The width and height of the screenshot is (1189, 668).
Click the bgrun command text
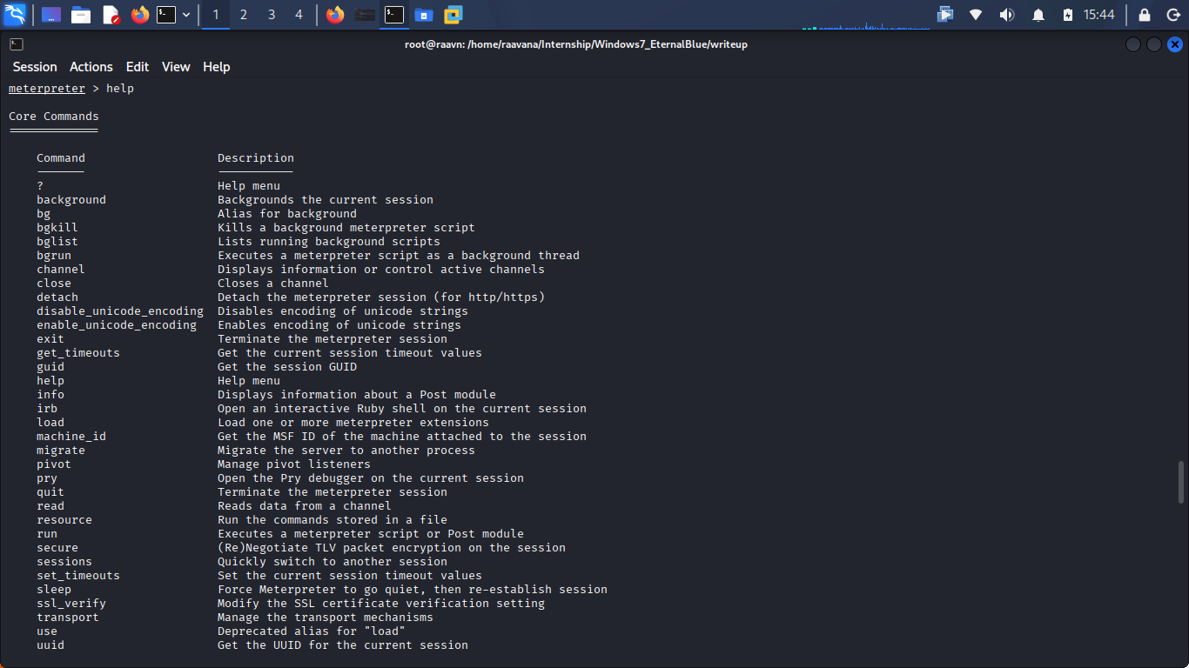point(54,256)
